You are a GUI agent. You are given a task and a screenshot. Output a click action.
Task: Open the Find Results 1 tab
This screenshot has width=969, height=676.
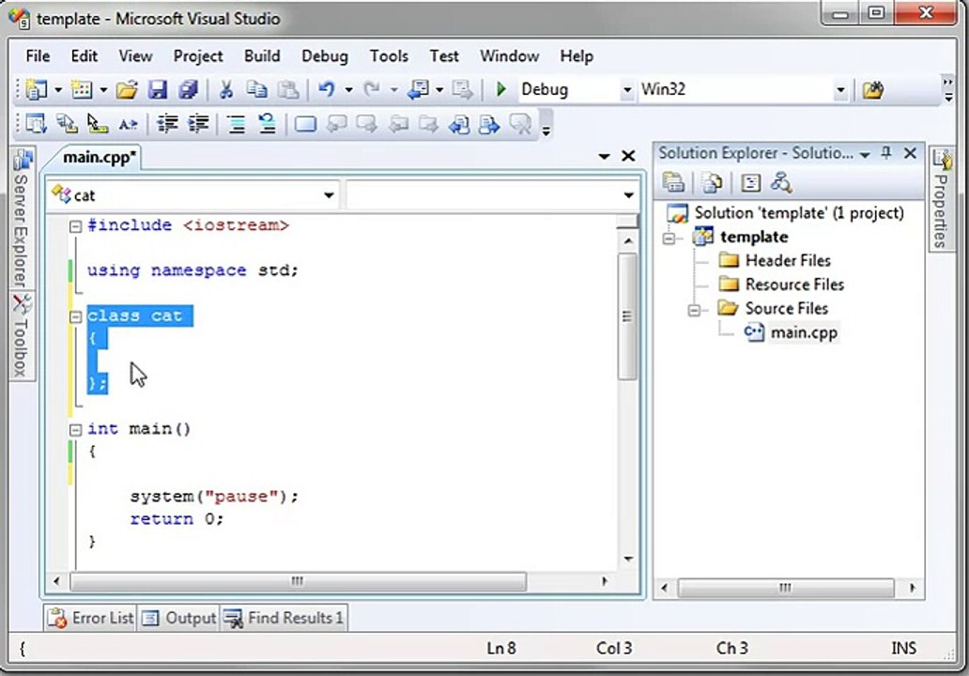(x=284, y=618)
